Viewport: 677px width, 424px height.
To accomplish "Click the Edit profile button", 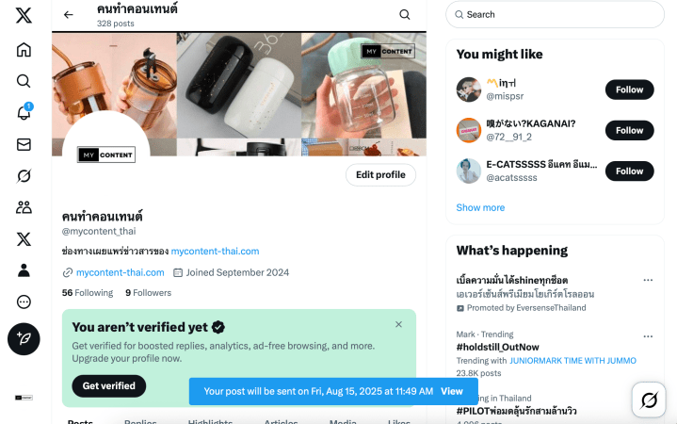I will pyautogui.click(x=380, y=174).
